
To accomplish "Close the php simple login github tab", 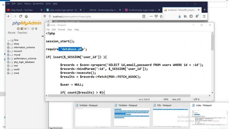I will click(81, 10).
